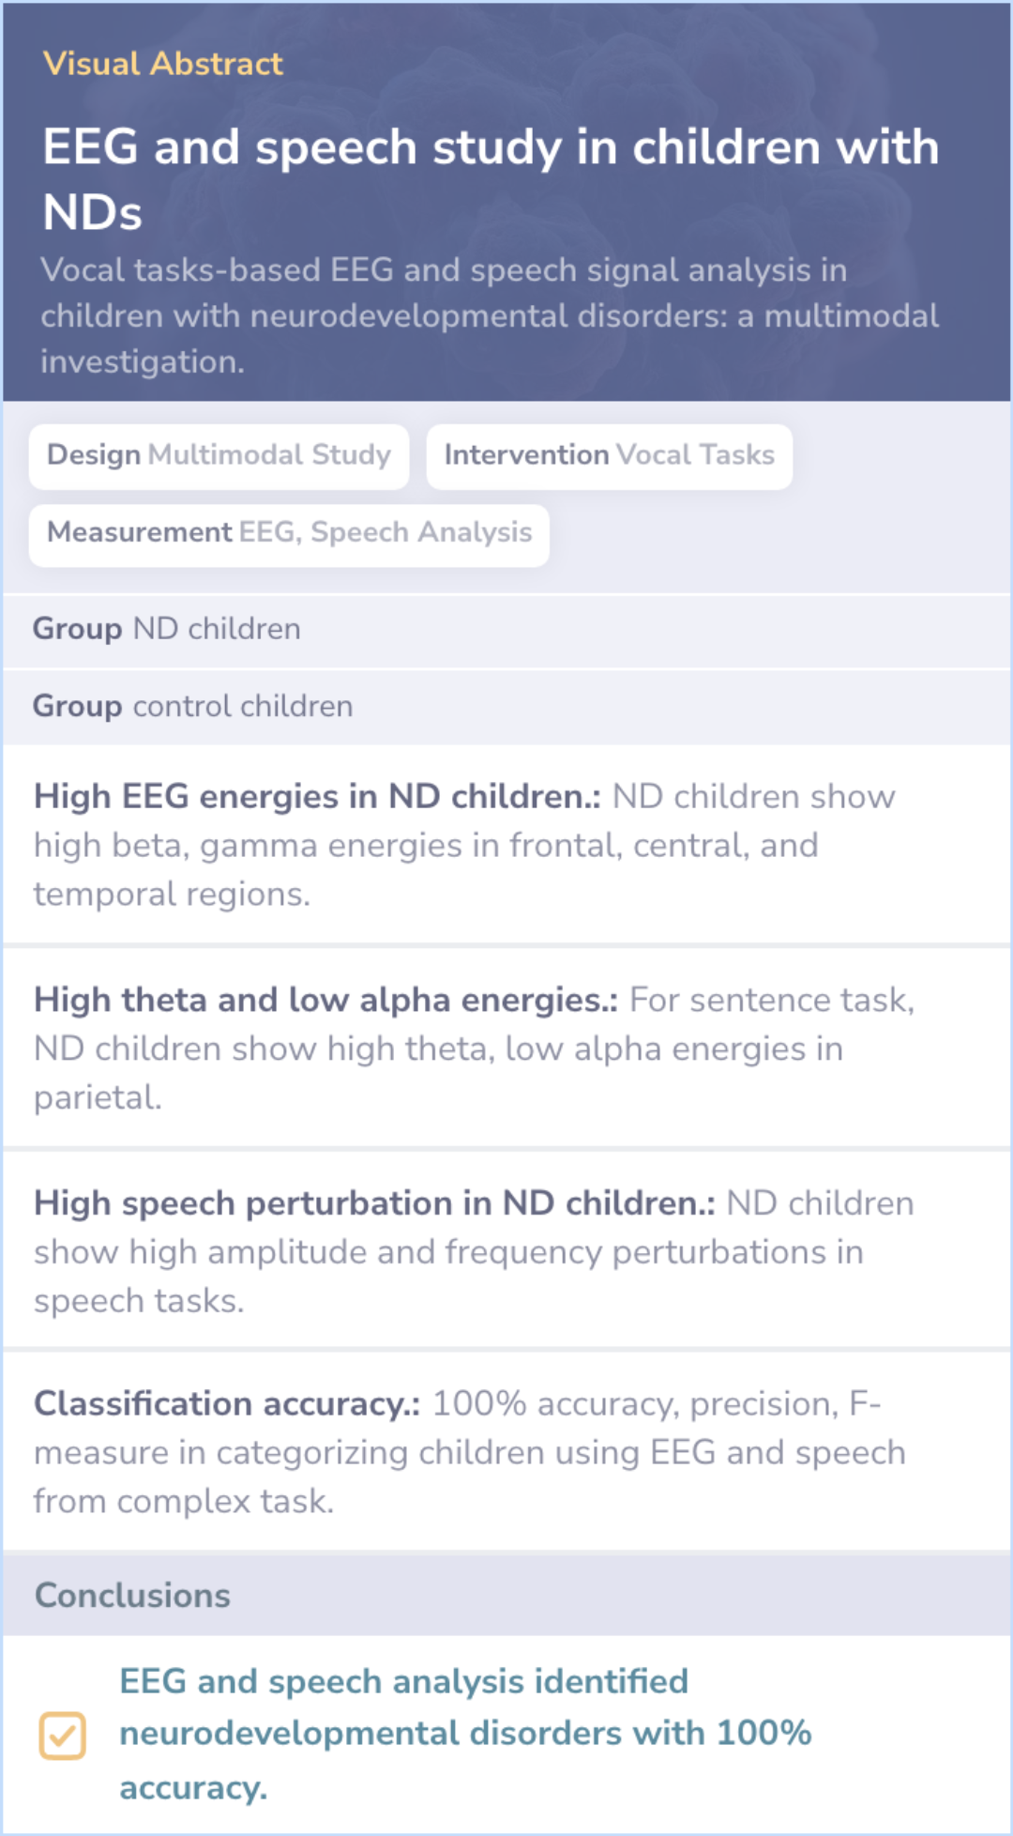Select the Vocal tasks-based EEG subtitle text
The image size is (1013, 1836).
489,315
